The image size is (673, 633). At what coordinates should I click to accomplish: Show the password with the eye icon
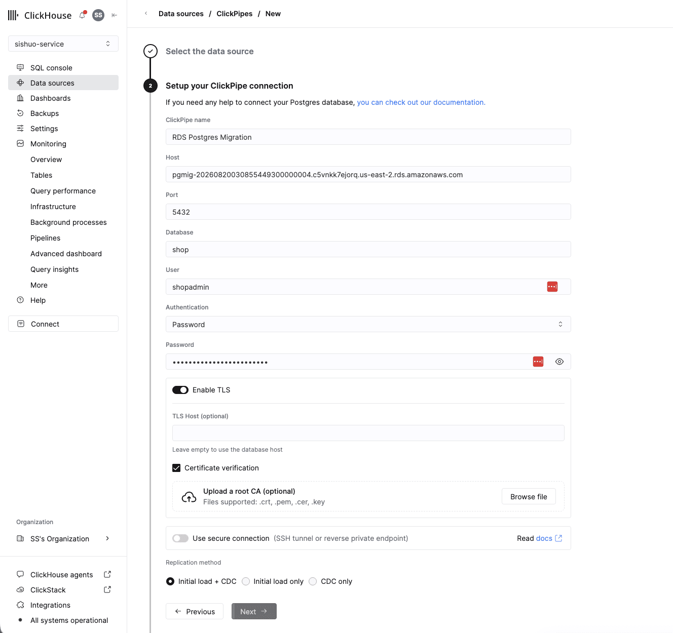pyautogui.click(x=559, y=362)
